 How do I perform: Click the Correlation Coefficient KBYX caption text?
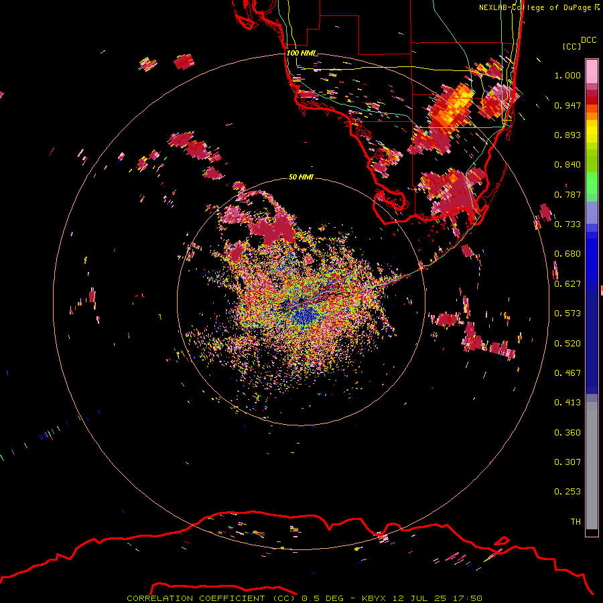(304, 598)
